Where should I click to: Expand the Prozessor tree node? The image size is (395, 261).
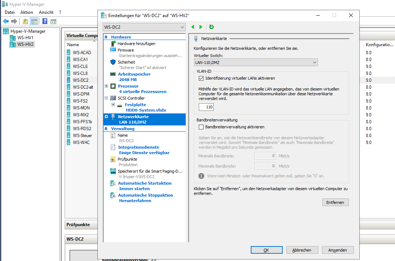[106, 86]
